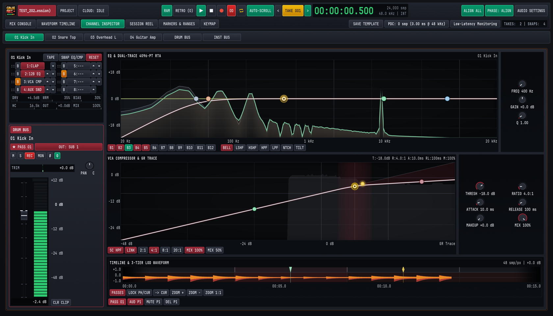Image resolution: width=553 pixels, height=316 pixels.
Task: Click the CLR CLIP button
Action: click(x=61, y=302)
